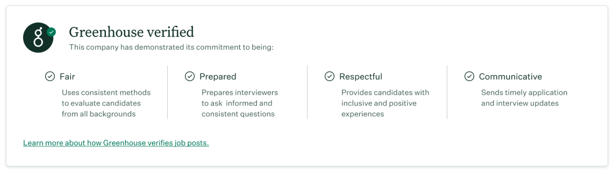Click the green verified checkmark badge
This screenshot has height=171, width=614.
pos(51,32)
